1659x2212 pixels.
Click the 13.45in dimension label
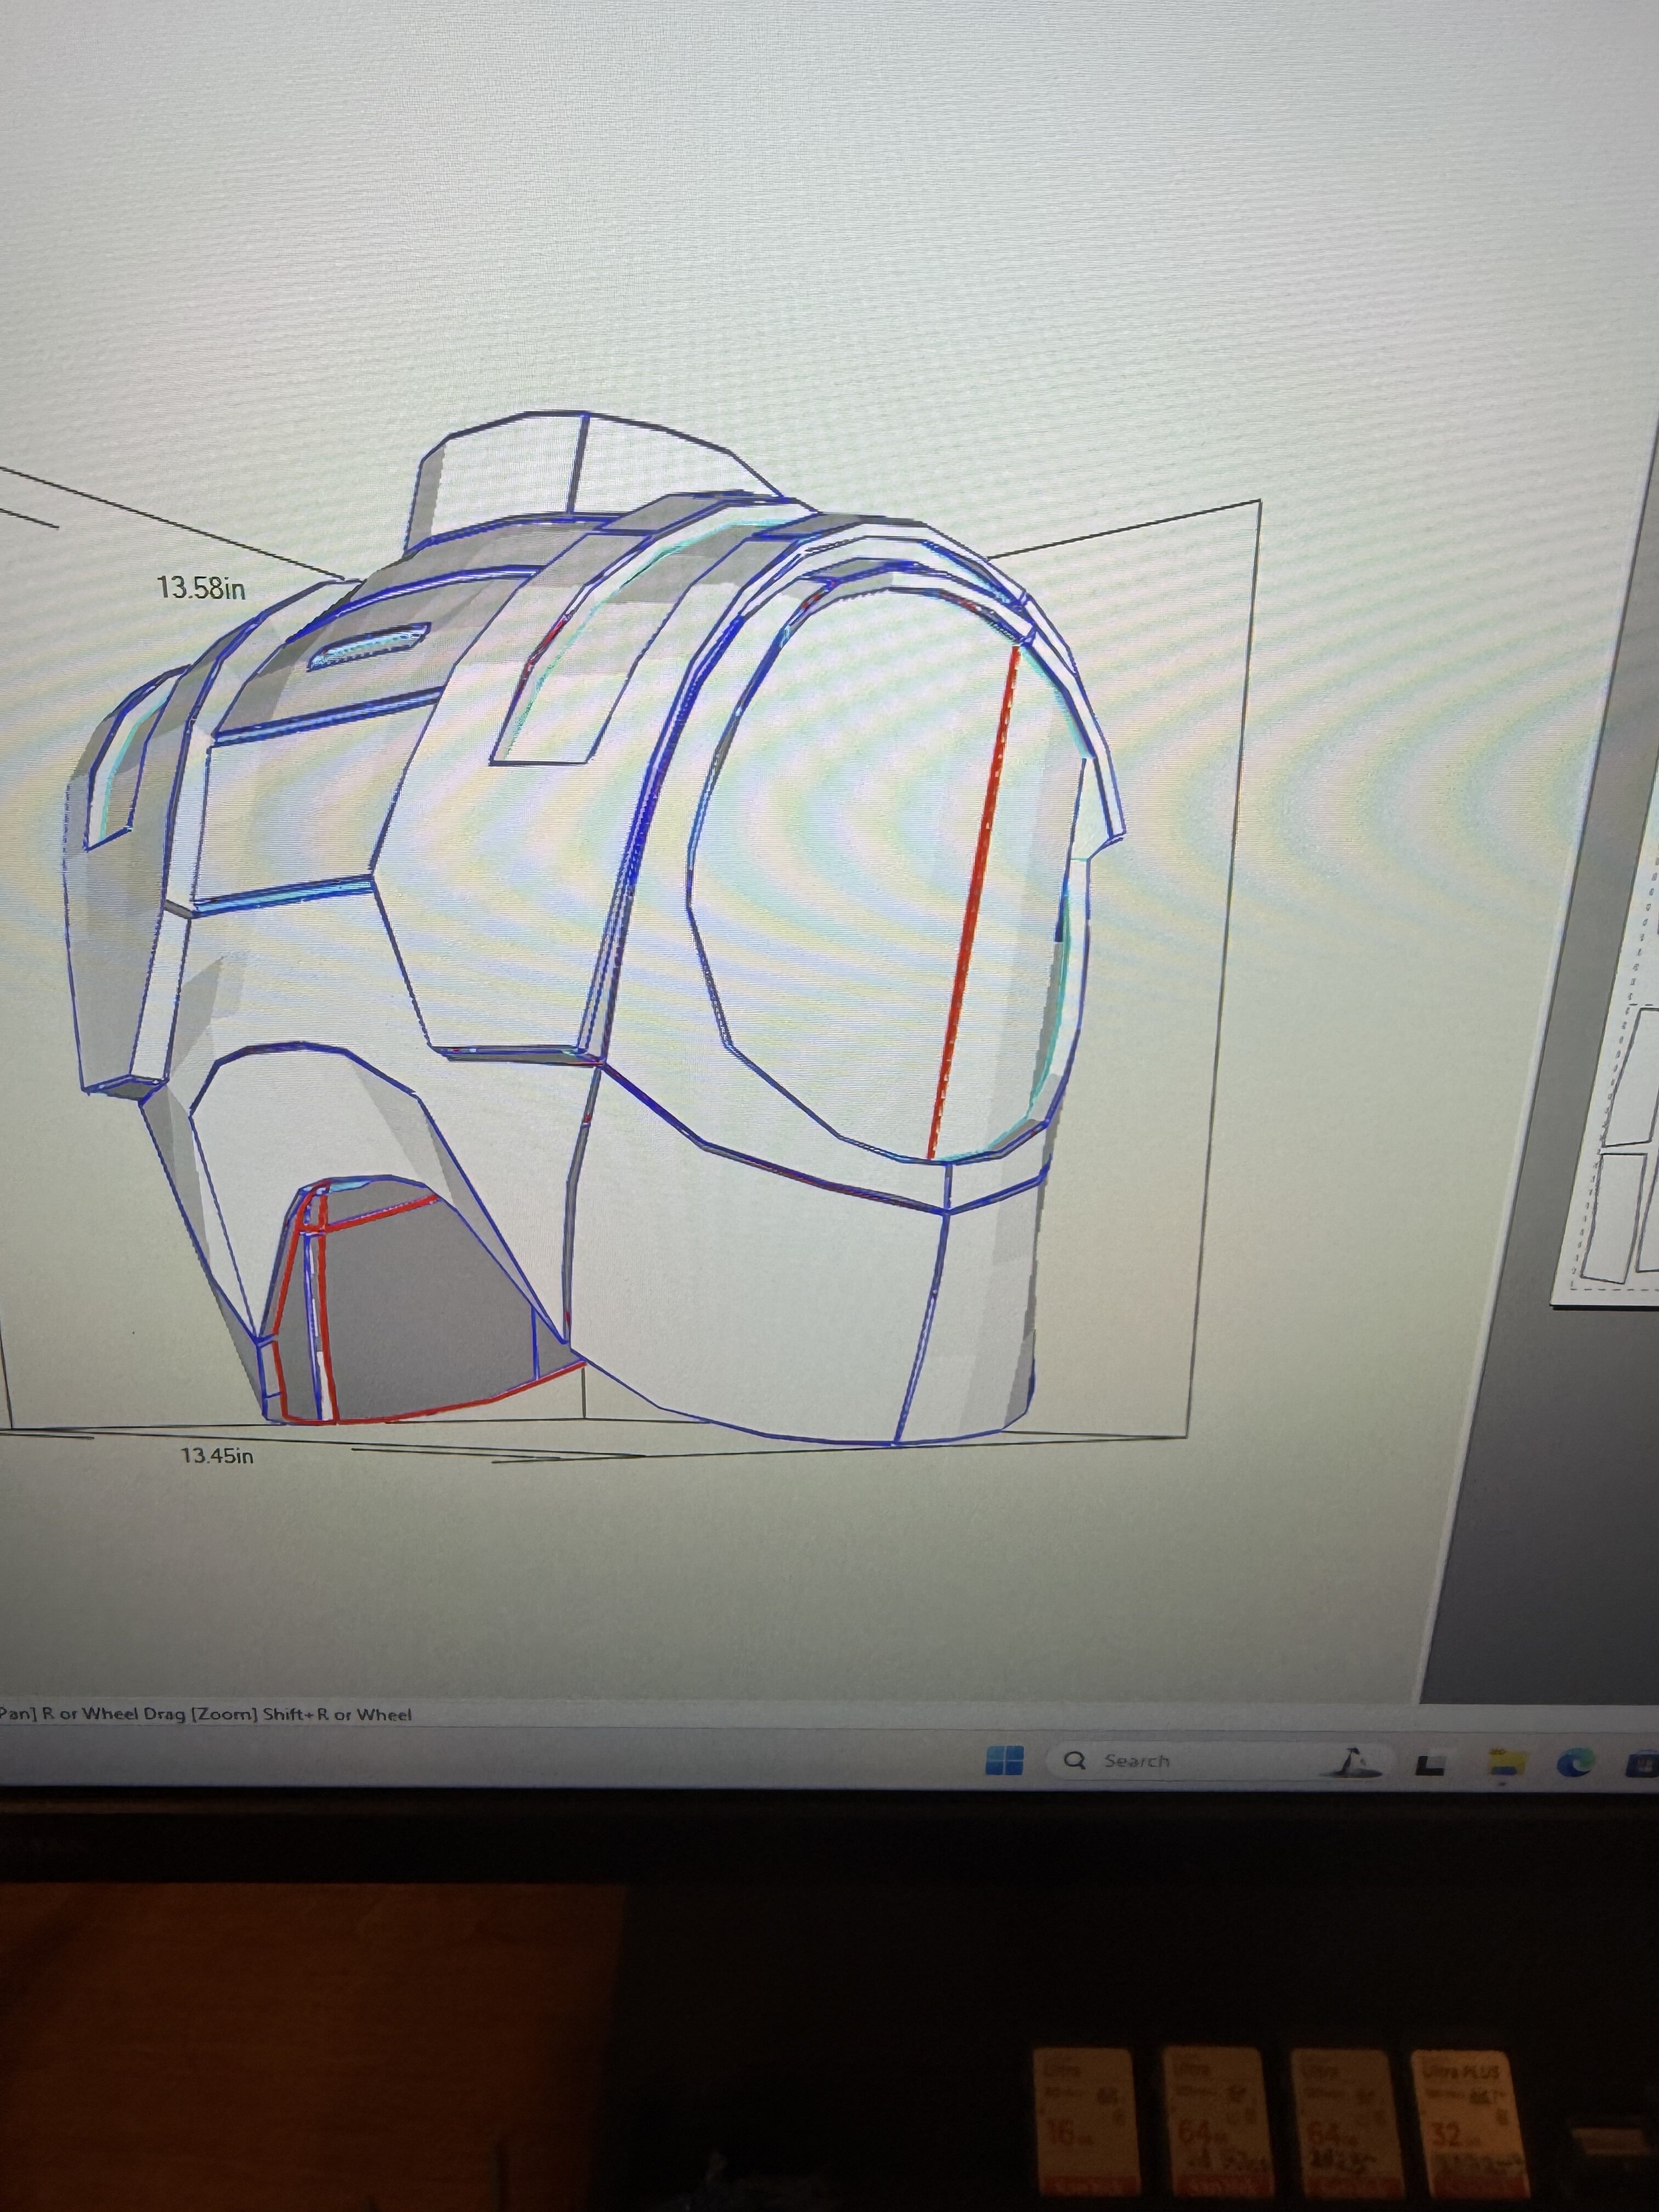pos(216,1456)
